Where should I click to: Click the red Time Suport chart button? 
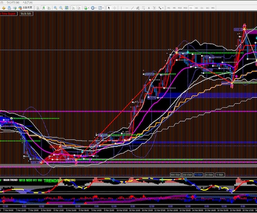8,13
